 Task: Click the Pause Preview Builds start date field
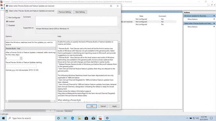21,66
